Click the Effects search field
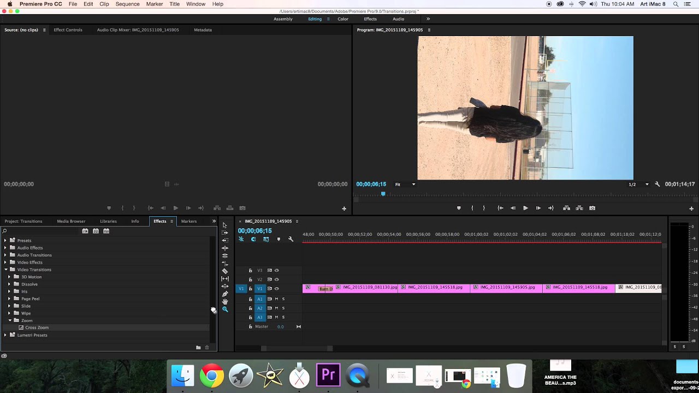The image size is (699, 393). coord(40,231)
